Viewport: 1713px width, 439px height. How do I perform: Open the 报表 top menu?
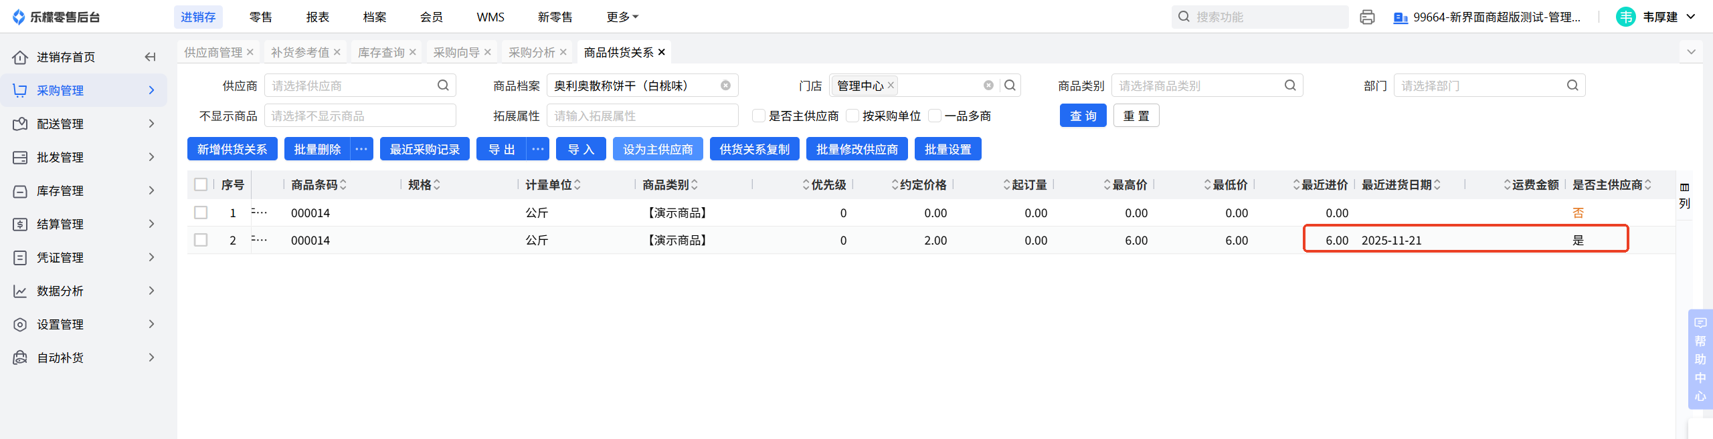318,17
